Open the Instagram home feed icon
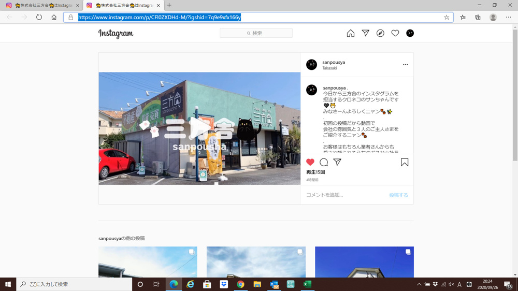Screen dimensions: 518x291 [x=351, y=33]
